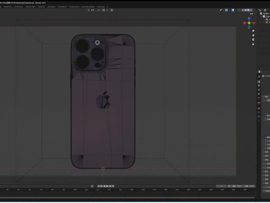The image size is (270, 203).
Task: Click the timeline horizontal scrollbar
Action: click(x=128, y=197)
